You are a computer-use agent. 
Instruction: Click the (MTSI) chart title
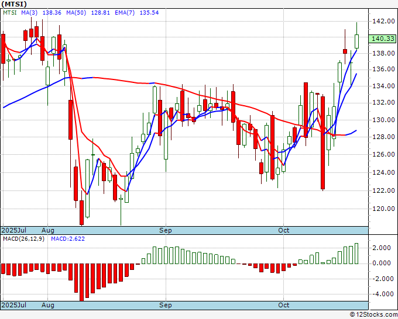coord(14,4)
